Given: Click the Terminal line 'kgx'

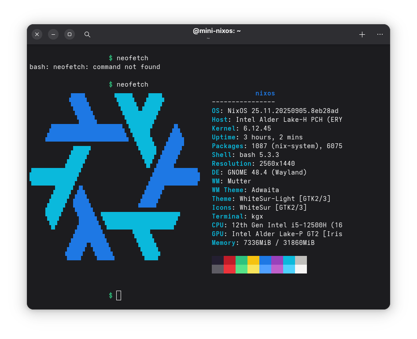Looking at the screenshot, I should (237, 216).
